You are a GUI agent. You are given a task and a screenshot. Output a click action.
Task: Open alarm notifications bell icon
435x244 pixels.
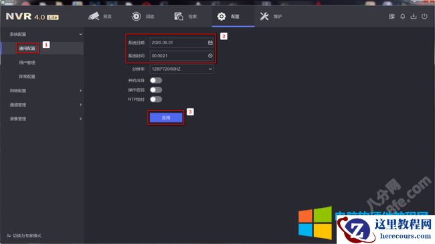[402, 16]
